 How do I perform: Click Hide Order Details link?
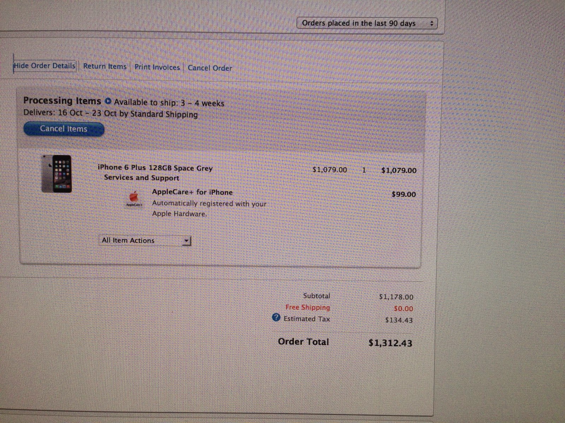coord(44,66)
